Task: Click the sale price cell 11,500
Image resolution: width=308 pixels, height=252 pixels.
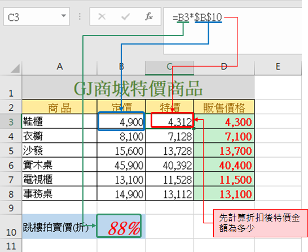Action: (x=224, y=179)
